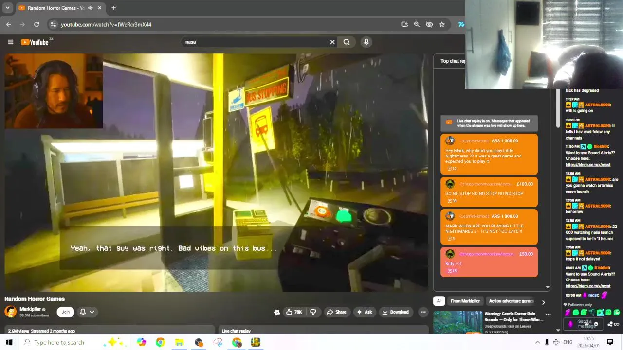Image resolution: width=623 pixels, height=350 pixels.
Task: Select the Random Horror Games tab
Action: tap(60, 8)
